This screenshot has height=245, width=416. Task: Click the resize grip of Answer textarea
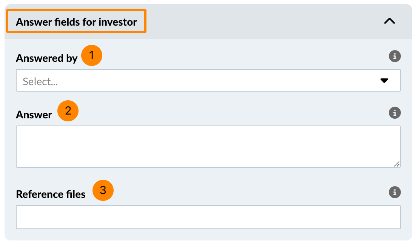(397, 164)
